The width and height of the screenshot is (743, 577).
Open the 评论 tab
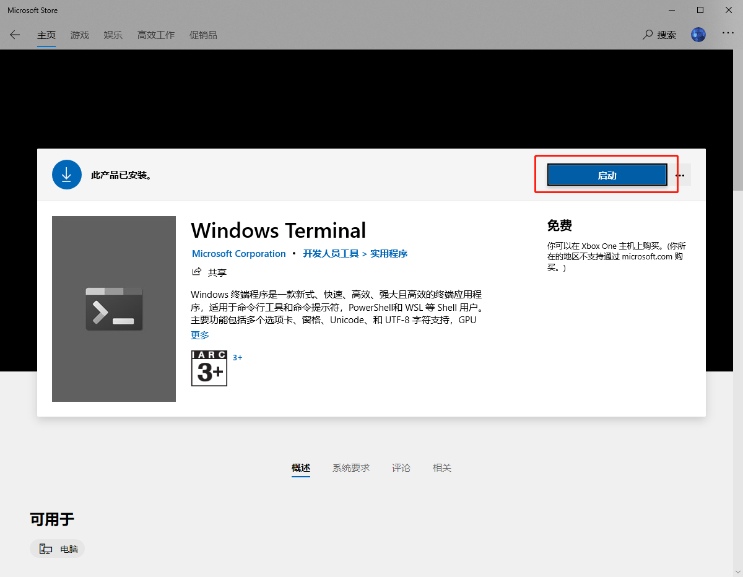[x=401, y=467]
